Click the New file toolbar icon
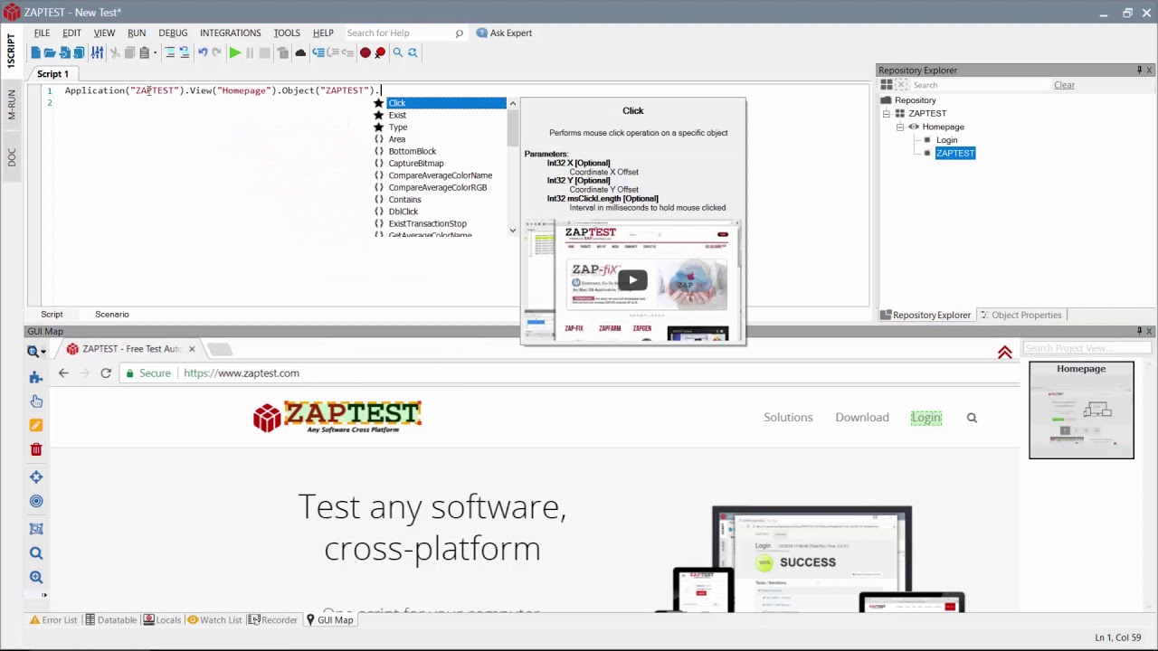The height and width of the screenshot is (651, 1158). [x=35, y=52]
